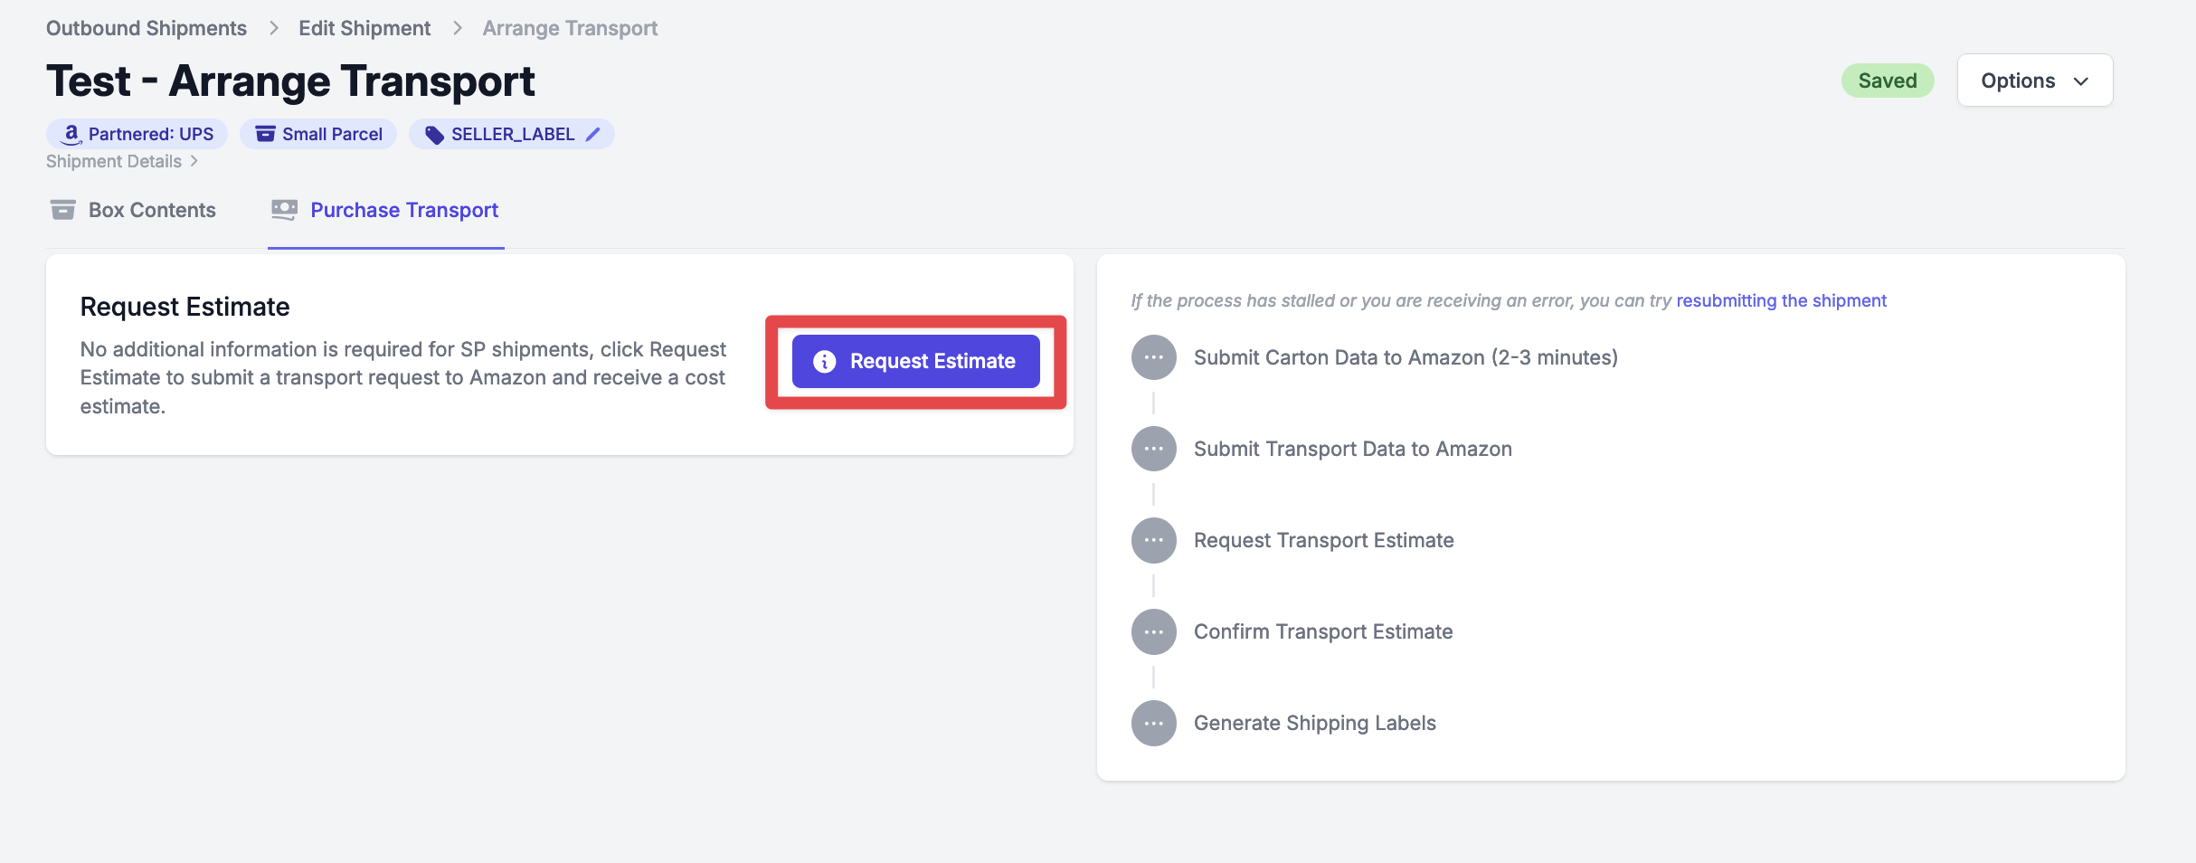The height and width of the screenshot is (863, 2196).
Task: Switch to the Box Contents tab
Action: coord(133,210)
